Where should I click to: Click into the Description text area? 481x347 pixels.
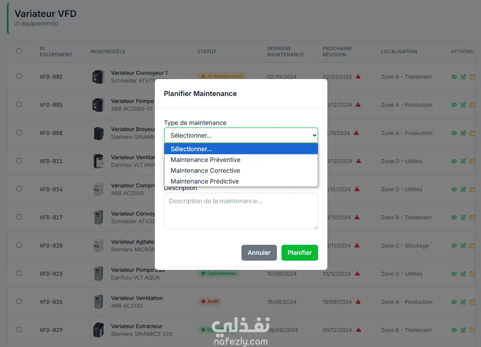(x=241, y=211)
